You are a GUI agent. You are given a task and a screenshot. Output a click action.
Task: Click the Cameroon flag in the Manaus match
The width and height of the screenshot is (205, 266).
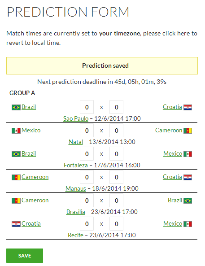pos(16,177)
